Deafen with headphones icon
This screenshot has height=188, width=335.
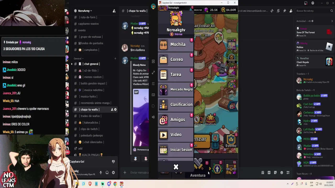coord(107,173)
